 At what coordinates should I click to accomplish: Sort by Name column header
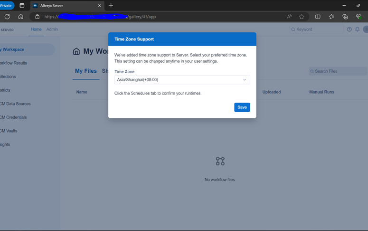82,92
